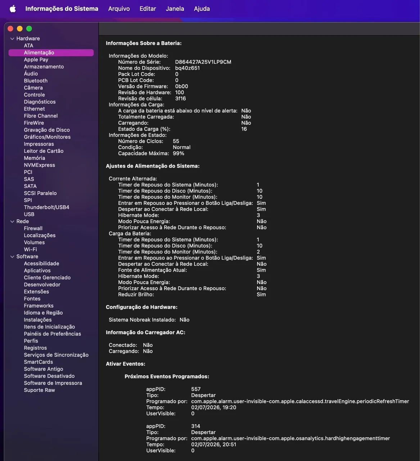Select Diagnósticos in the sidebar
Image resolution: width=420 pixels, height=461 pixels.
40,102
